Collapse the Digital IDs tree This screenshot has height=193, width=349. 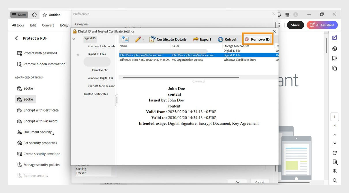click(74, 38)
